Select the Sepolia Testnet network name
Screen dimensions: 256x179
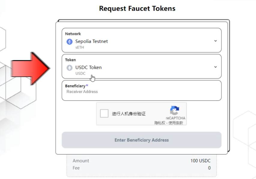[x=92, y=42]
